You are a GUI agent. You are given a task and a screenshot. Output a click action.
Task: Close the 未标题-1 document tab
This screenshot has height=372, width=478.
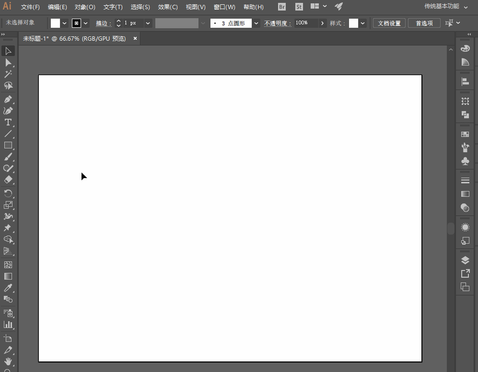point(135,38)
